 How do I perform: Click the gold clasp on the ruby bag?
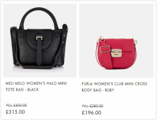[x=116, y=53]
